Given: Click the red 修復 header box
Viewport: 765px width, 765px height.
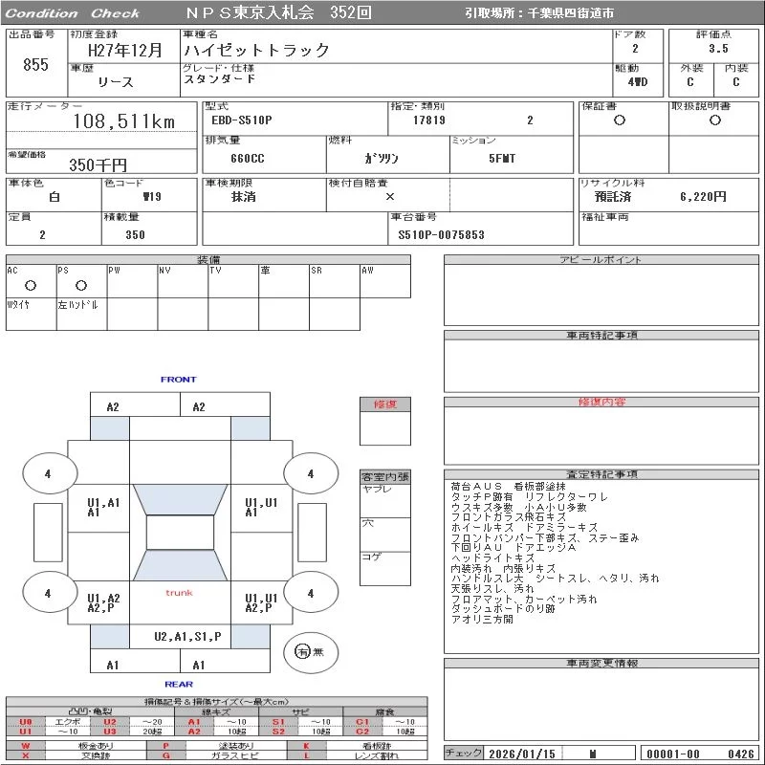Looking at the screenshot, I should pos(384,404).
